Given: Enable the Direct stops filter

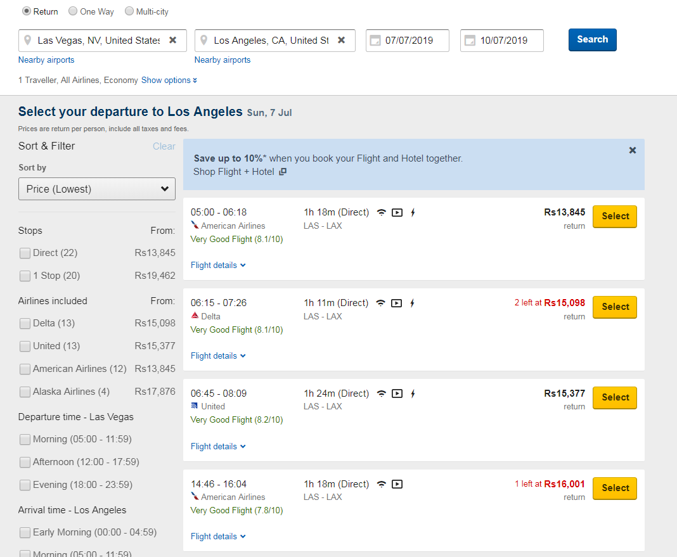Looking at the screenshot, I should [25, 253].
